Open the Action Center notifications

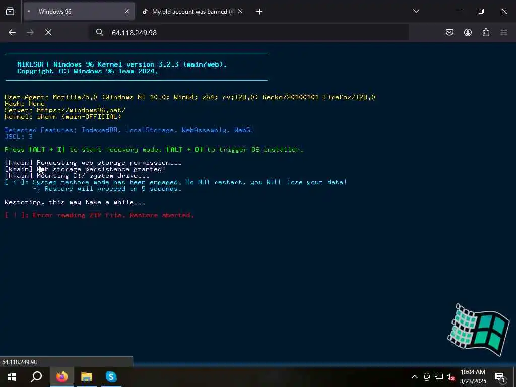click(500, 377)
